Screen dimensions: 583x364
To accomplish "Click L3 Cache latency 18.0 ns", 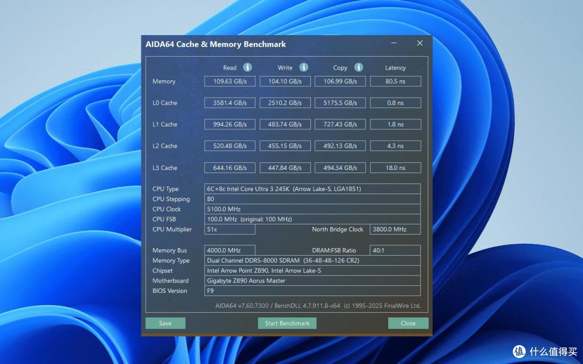I will coord(396,168).
